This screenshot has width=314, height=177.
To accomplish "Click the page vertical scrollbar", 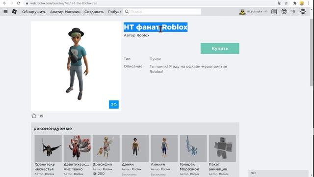I will click(312, 52).
